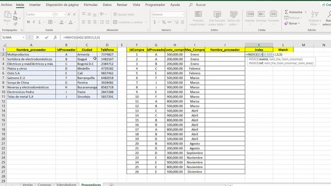Toggle underline S formatting
The height and width of the screenshot is (186, 331).
point(39,22)
